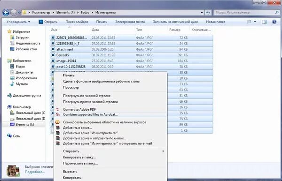Select the file named attachment
This screenshot has width=282, height=181.
[132, 49]
